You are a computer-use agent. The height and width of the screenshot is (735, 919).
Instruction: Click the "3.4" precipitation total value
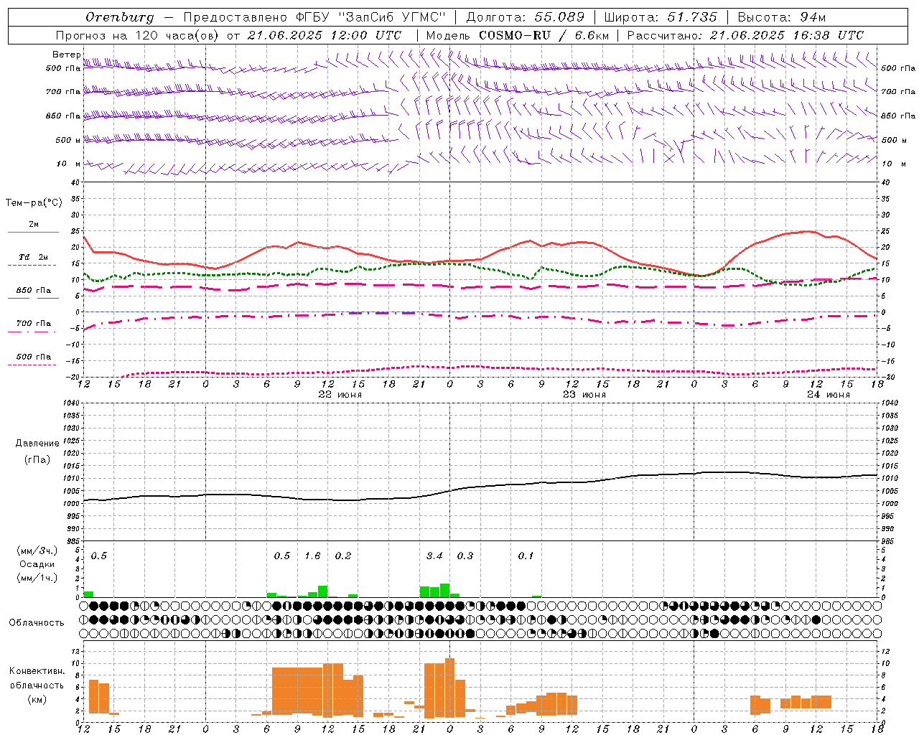tap(434, 556)
